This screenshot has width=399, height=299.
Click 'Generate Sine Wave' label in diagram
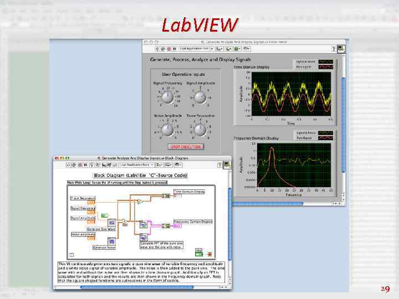pyautogui.click(x=101, y=229)
